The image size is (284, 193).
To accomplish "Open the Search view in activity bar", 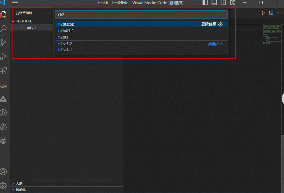I will click(x=4, y=29).
